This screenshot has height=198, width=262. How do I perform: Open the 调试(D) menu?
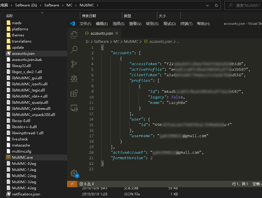click(170, 24)
